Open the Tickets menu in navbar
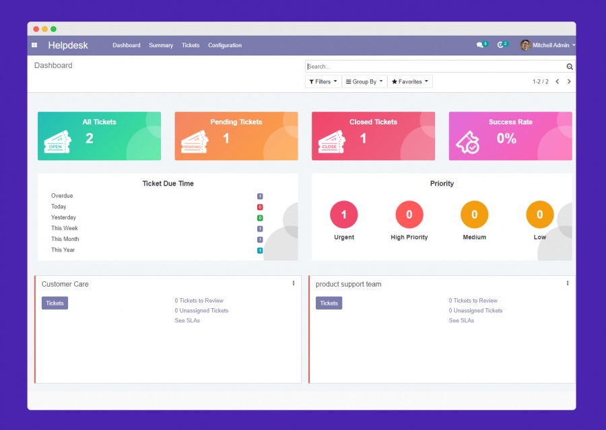This screenshot has width=606, height=430. point(191,45)
